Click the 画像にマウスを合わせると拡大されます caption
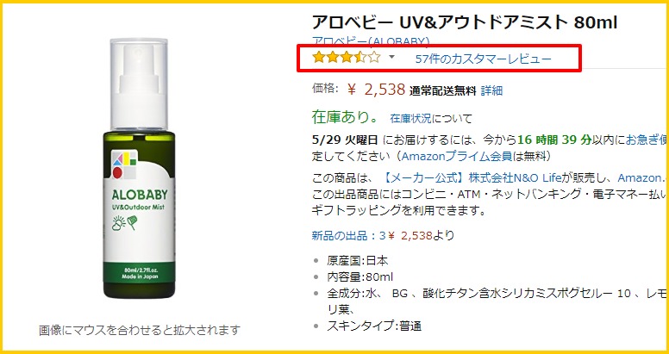Viewport: 669px width, 354px height. pyautogui.click(x=140, y=330)
